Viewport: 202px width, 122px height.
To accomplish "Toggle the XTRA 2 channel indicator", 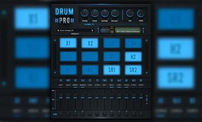I will [126, 87].
